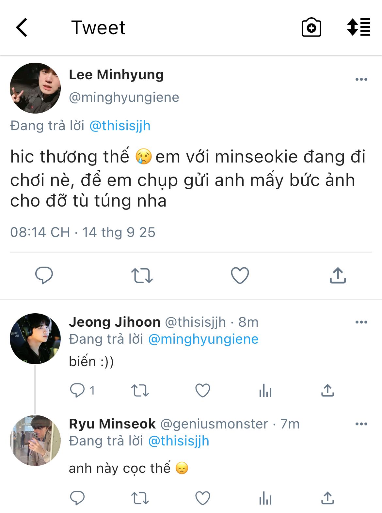The image size is (382, 513).
Task: Tap the sort list icon in header
Action: point(358,27)
